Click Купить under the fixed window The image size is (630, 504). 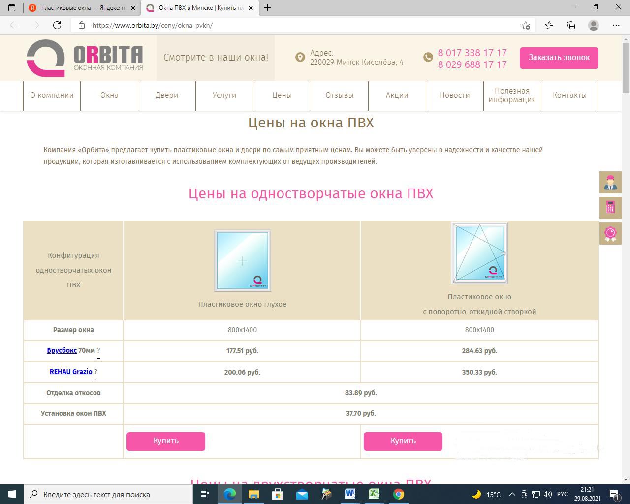[166, 441]
